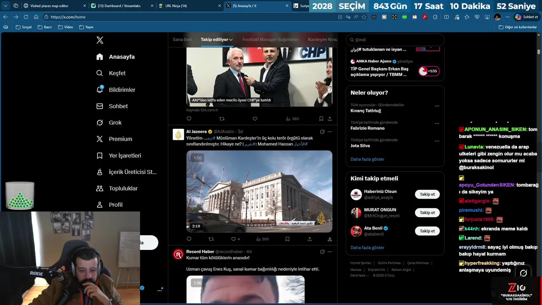
Task: Open the Basın bookmarks folder
Action: pos(44,27)
